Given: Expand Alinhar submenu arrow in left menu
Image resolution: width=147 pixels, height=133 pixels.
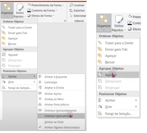Looking at the screenshot, I should 34,76.
